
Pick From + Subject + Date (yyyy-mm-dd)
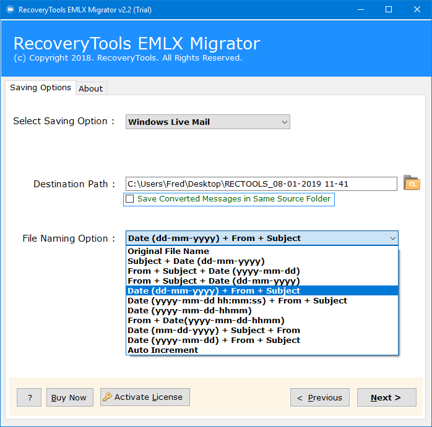(x=262, y=271)
